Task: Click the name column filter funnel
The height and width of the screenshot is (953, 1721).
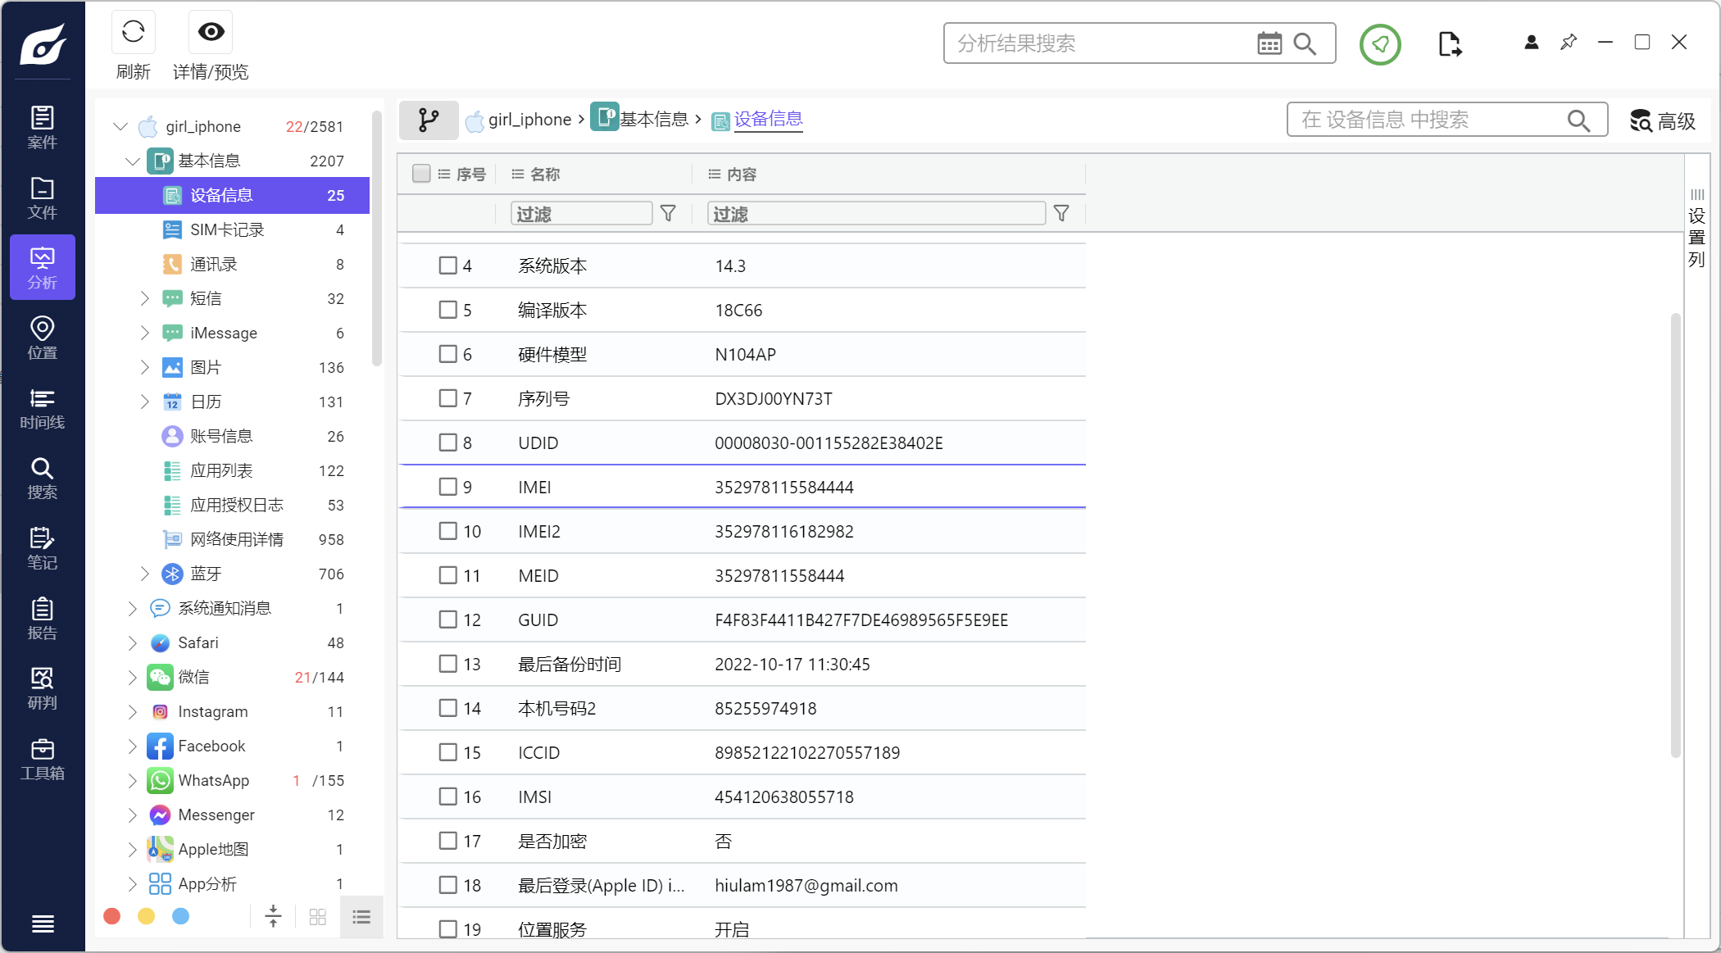Action: point(668,214)
